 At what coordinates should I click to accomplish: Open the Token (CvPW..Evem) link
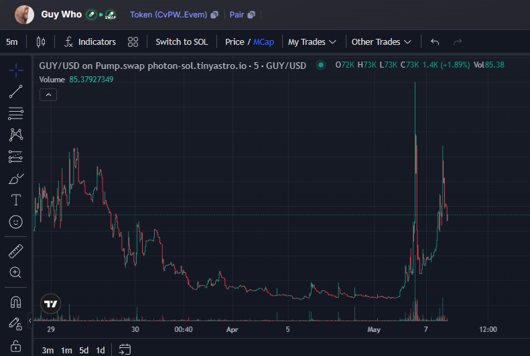[168, 15]
